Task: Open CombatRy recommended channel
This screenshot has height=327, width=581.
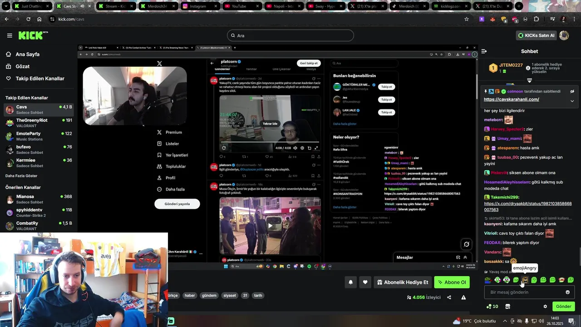Action: 39,226
